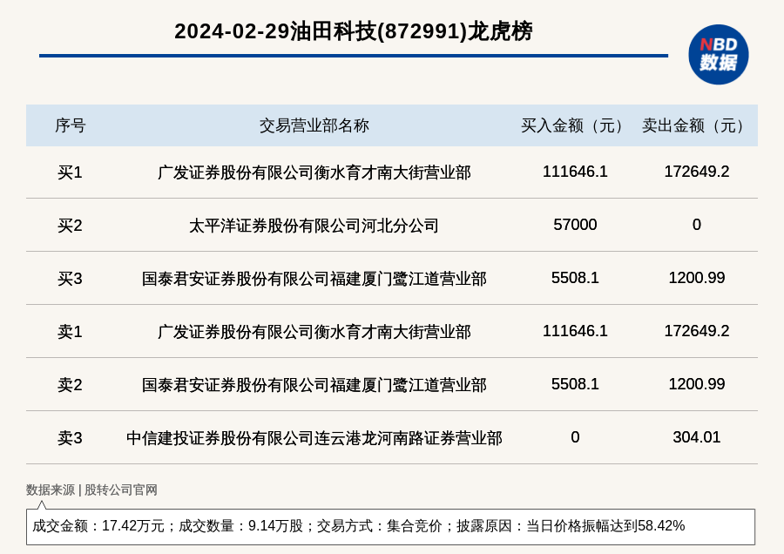Select the 卖3 row label
784x554 pixels.
click(x=70, y=438)
